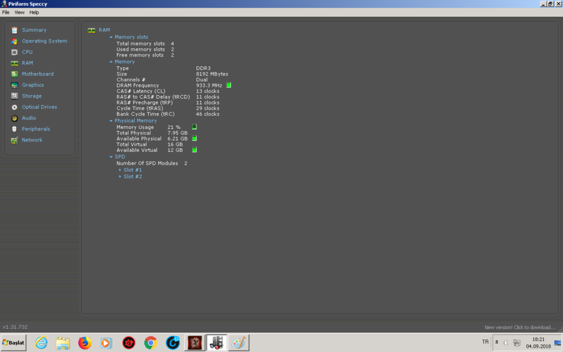Click the Bank Cycle Time (tRC) label
Screen dimensions: 563x352
[145, 114]
